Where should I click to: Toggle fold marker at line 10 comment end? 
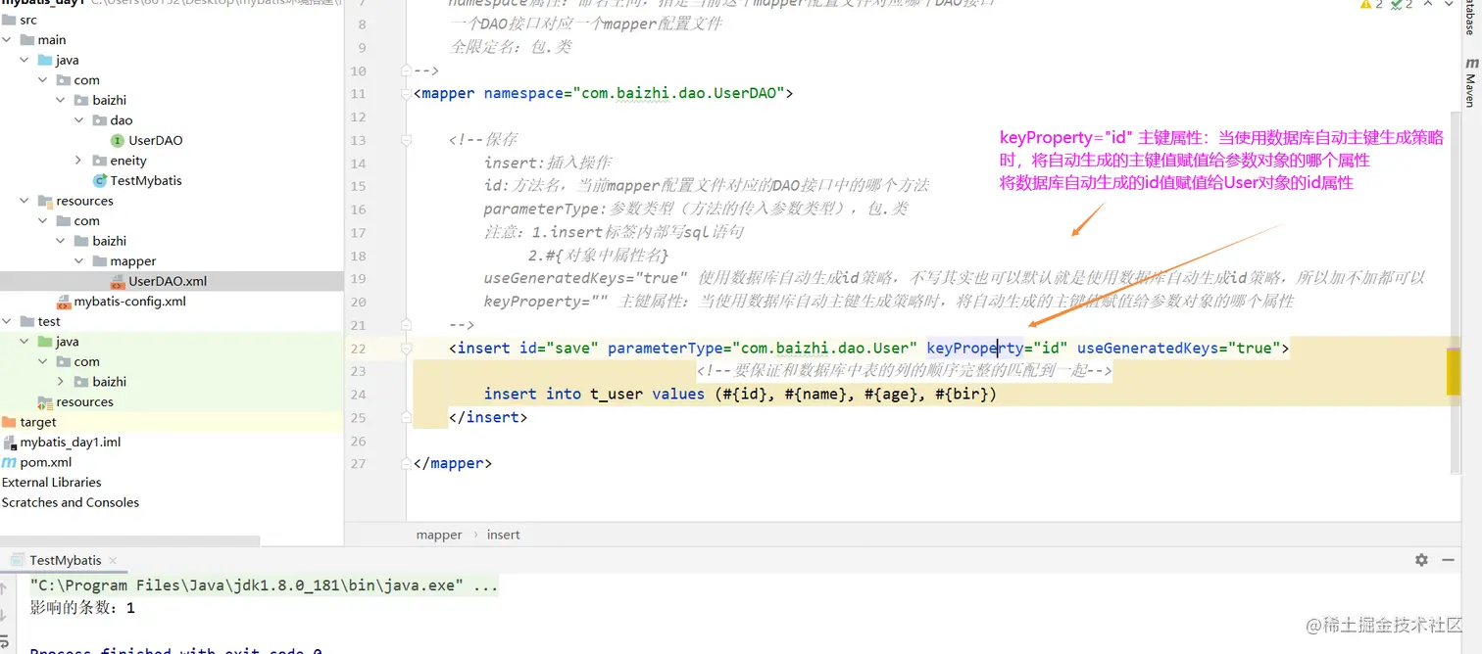click(406, 70)
